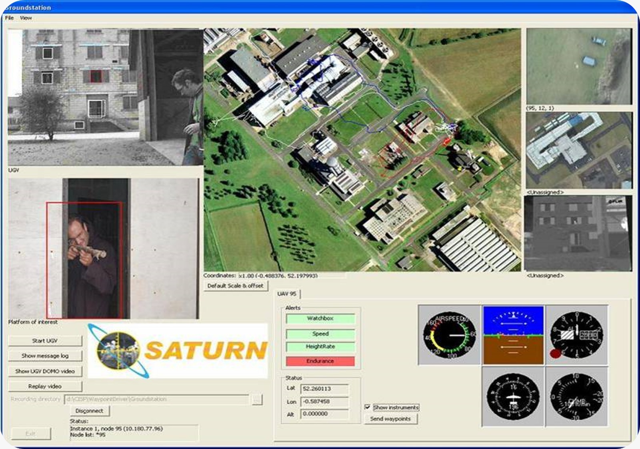640x449 pixels.
Task: Click the heading indicator gauge with airplane
Action: 513,397
